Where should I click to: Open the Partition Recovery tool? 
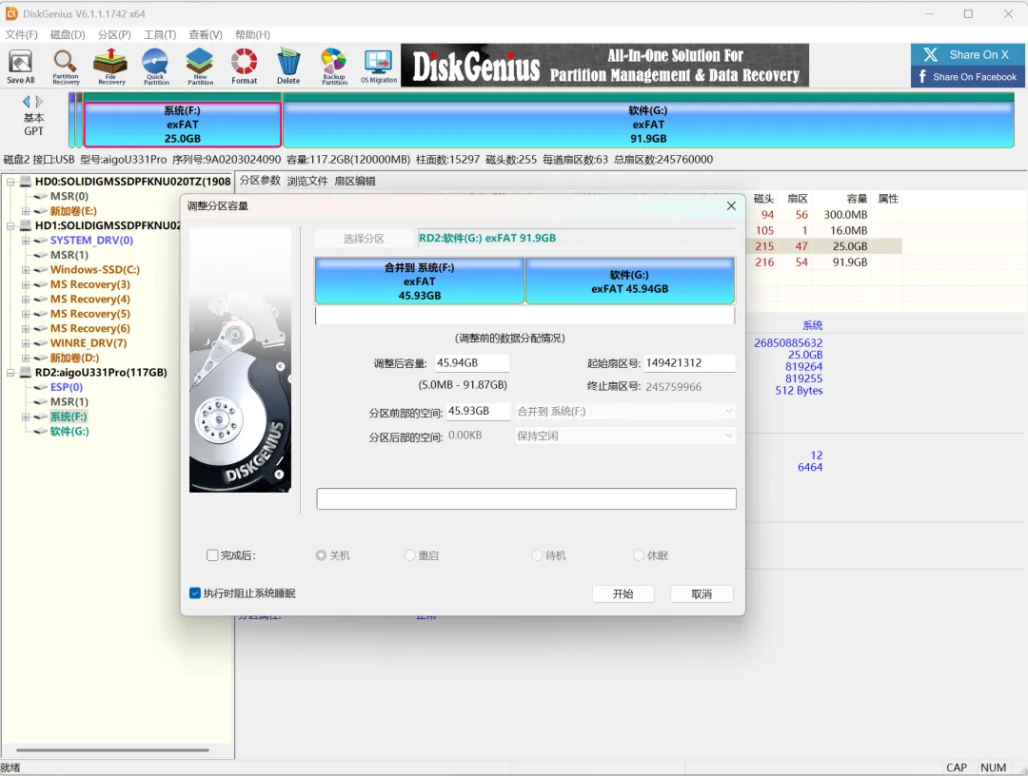pyautogui.click(x=66, y=67)
